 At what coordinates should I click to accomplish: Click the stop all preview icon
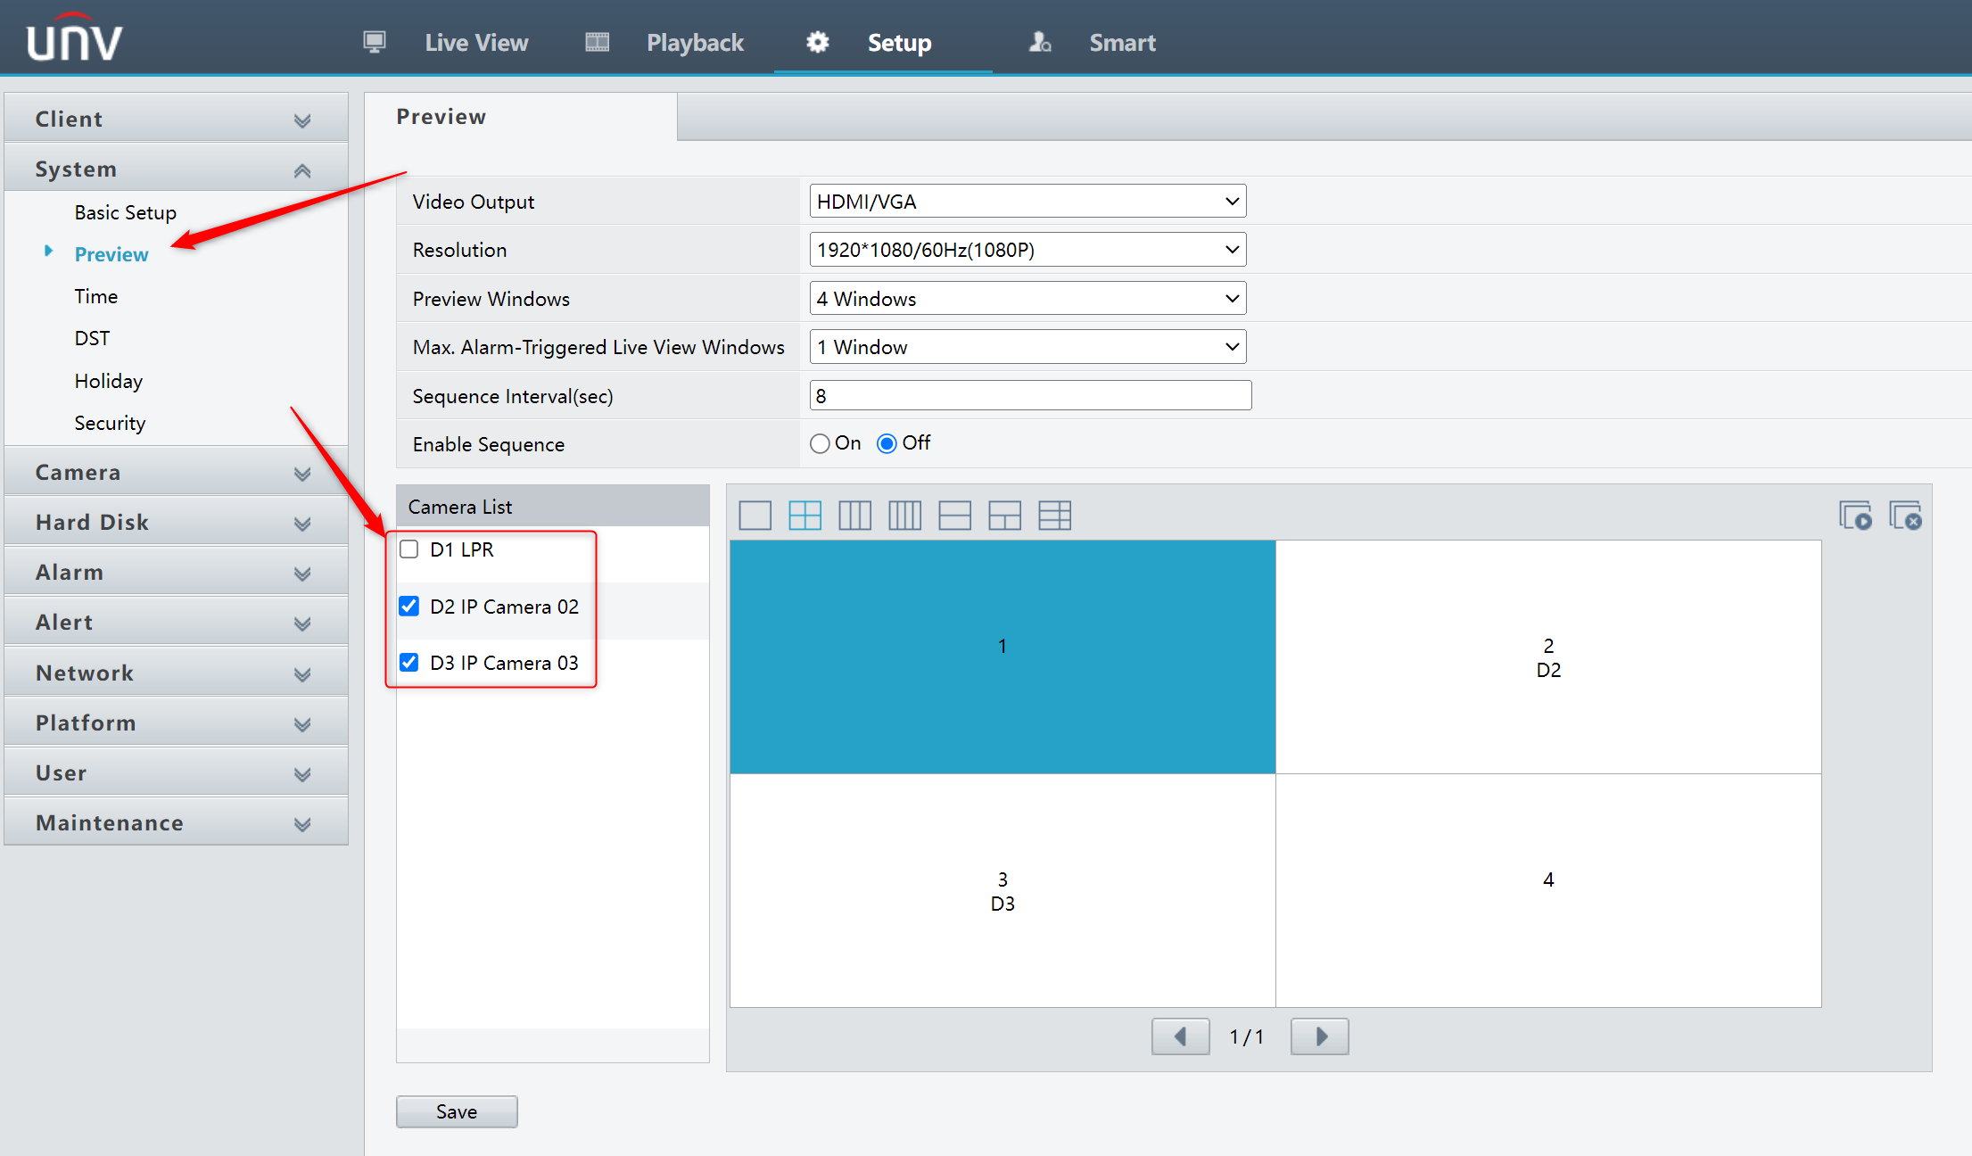1905,516
